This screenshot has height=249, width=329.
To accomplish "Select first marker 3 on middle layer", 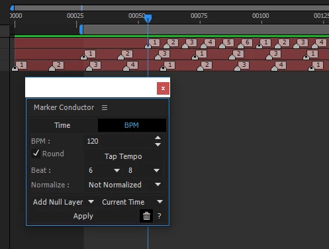I will (x=162, y=55).
